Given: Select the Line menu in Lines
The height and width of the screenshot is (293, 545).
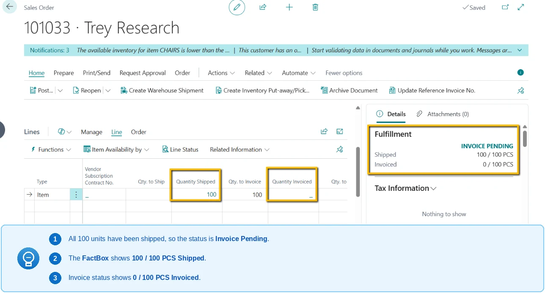Looking at the screenshot, I should coord(117,132).
